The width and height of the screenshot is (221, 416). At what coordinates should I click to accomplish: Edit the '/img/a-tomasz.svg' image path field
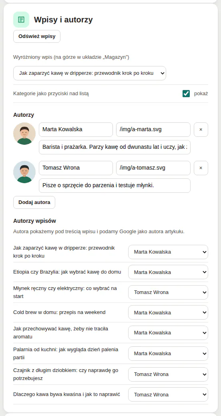point(153,168)
